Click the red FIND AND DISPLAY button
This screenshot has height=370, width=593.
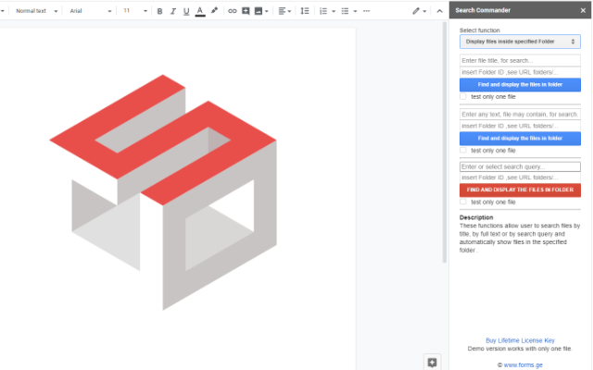[x=520, y=190]
